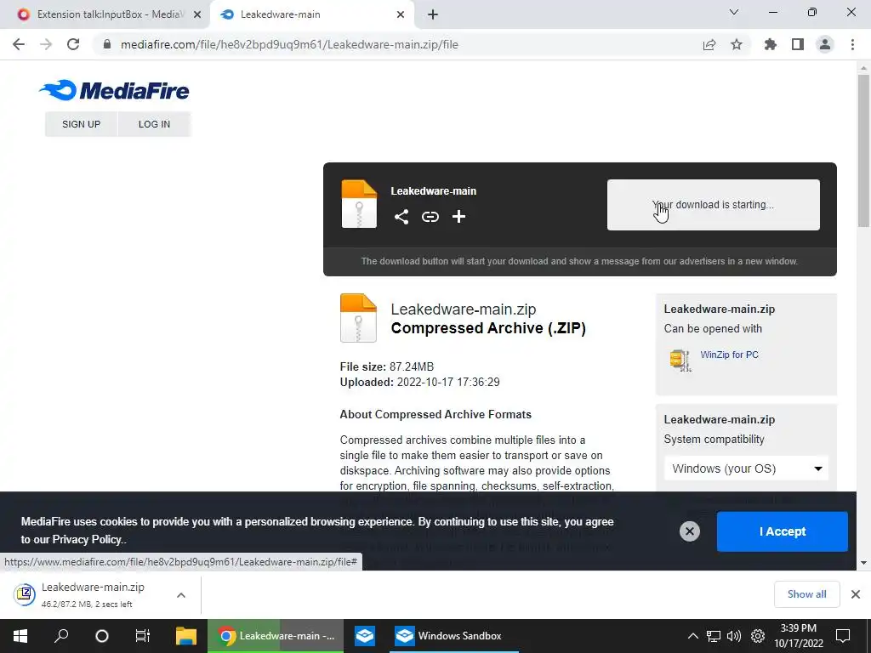The image size is (871, 653).
Task: Click 'File size: 87.24MB' text
Action: pyautogui.click(x=387, y=366)
